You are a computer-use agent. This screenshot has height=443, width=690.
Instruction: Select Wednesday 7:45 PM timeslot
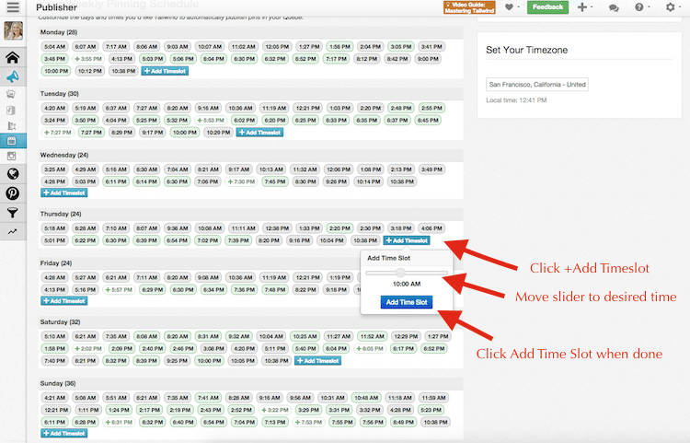274,181
